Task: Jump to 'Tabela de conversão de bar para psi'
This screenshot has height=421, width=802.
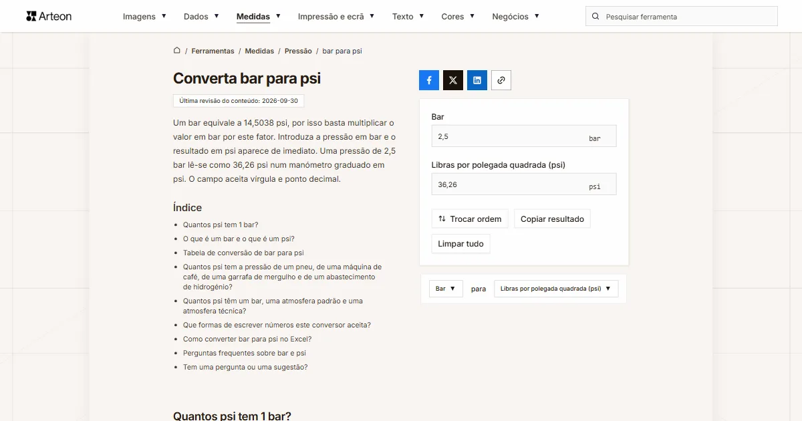Action: pos(243,253)
